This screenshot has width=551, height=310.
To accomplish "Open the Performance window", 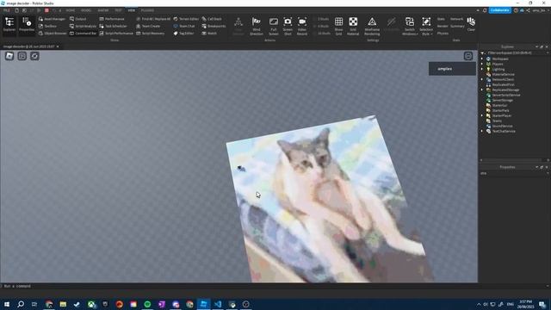I will point(112,19).
